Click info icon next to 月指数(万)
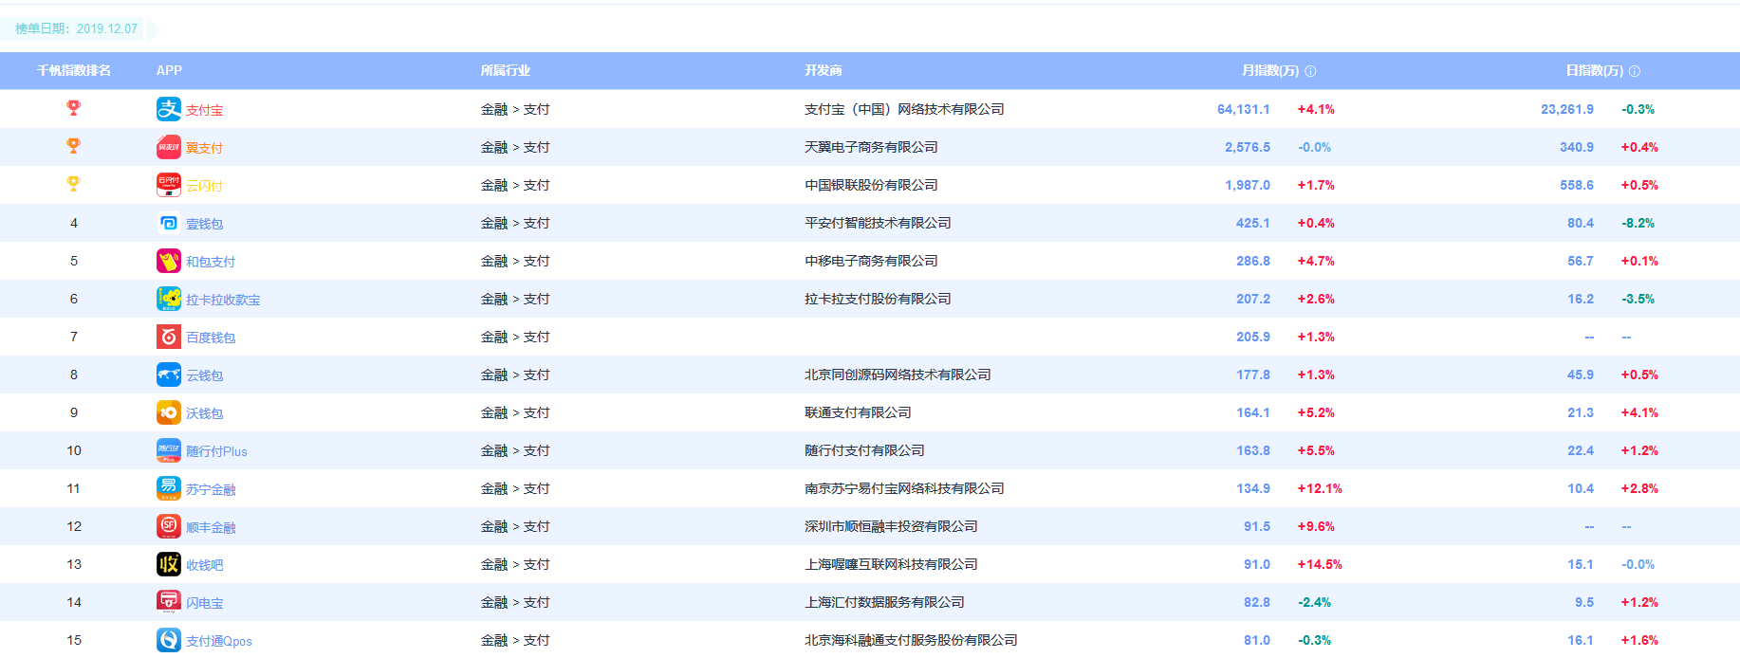The width and height of the screenshot is (1740, 658). [1310, 71]
